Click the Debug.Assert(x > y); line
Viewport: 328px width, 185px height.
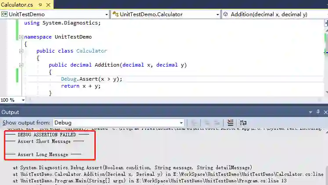point(91,79)
